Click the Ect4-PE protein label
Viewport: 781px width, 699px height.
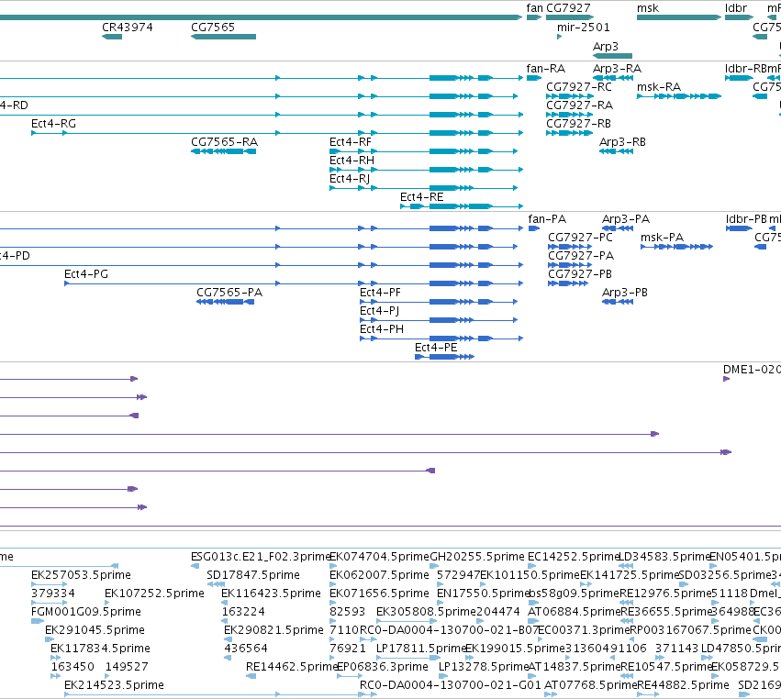436,348
